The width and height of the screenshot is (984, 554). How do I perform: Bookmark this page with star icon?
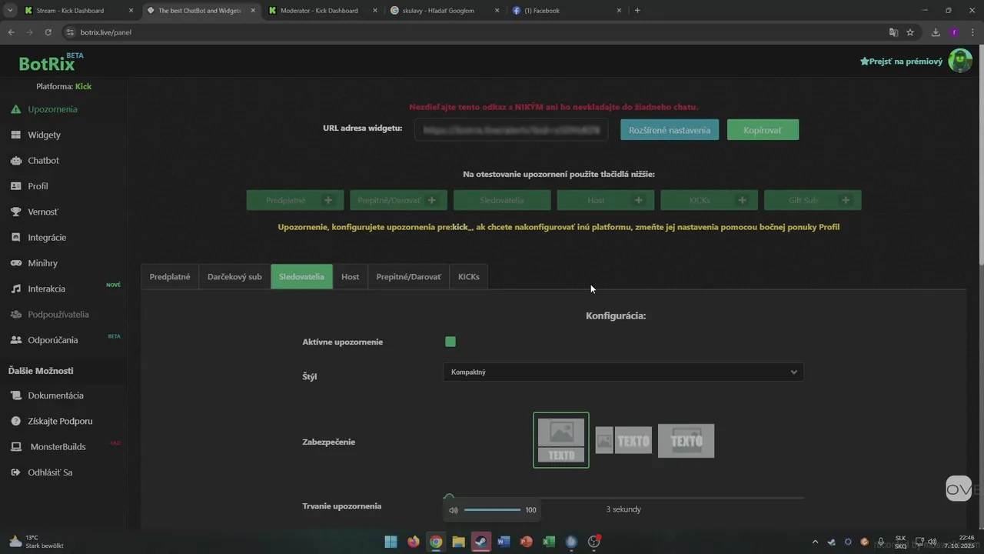[x=910, y=32]
